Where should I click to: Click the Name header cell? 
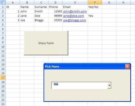tap(27, 7)
